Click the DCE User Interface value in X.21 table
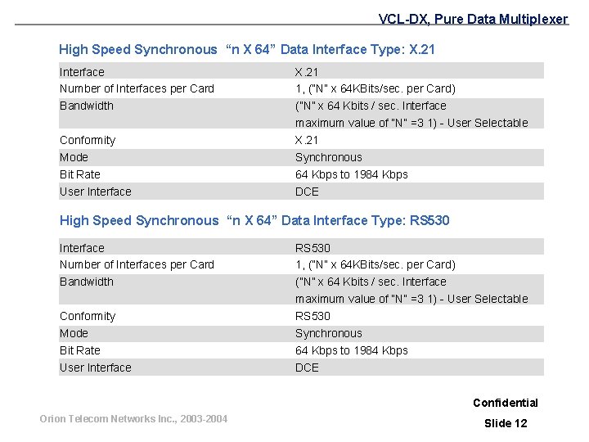 coord(307,192)
